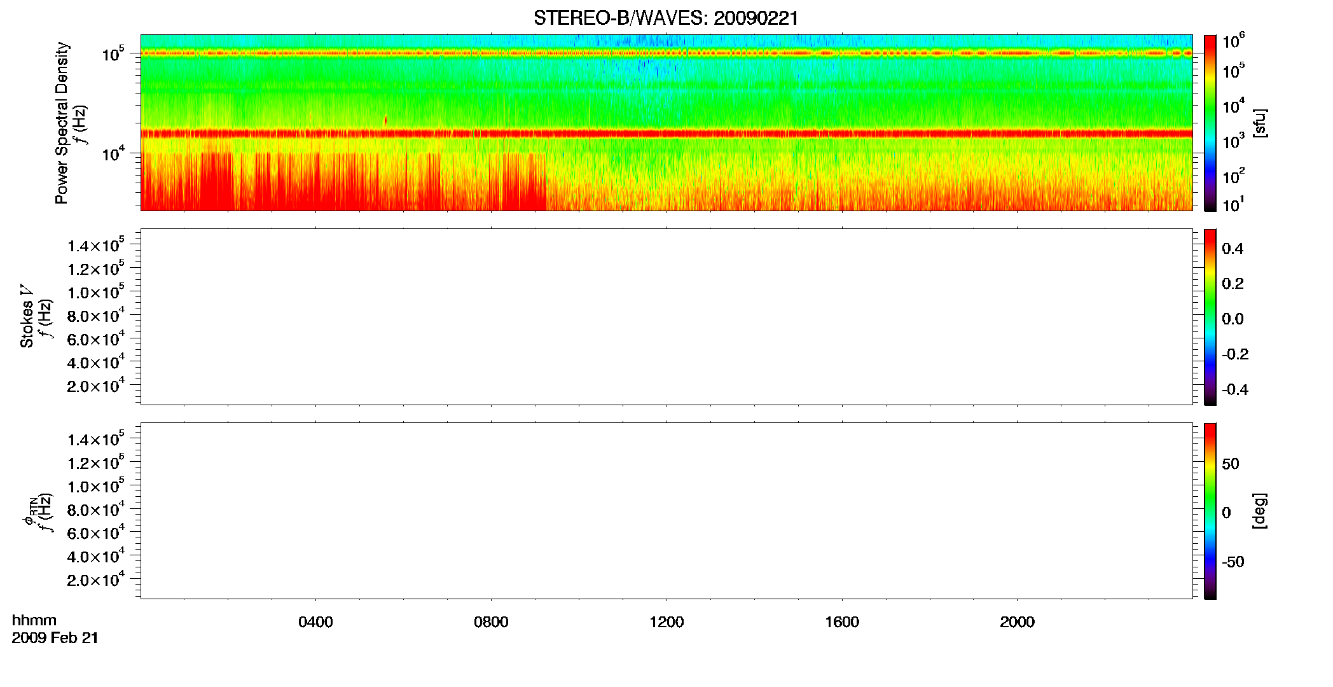Viewport: 1333px width, 687px height.
Task: Click the Stokes V axis label
Action: pos(27,316)
